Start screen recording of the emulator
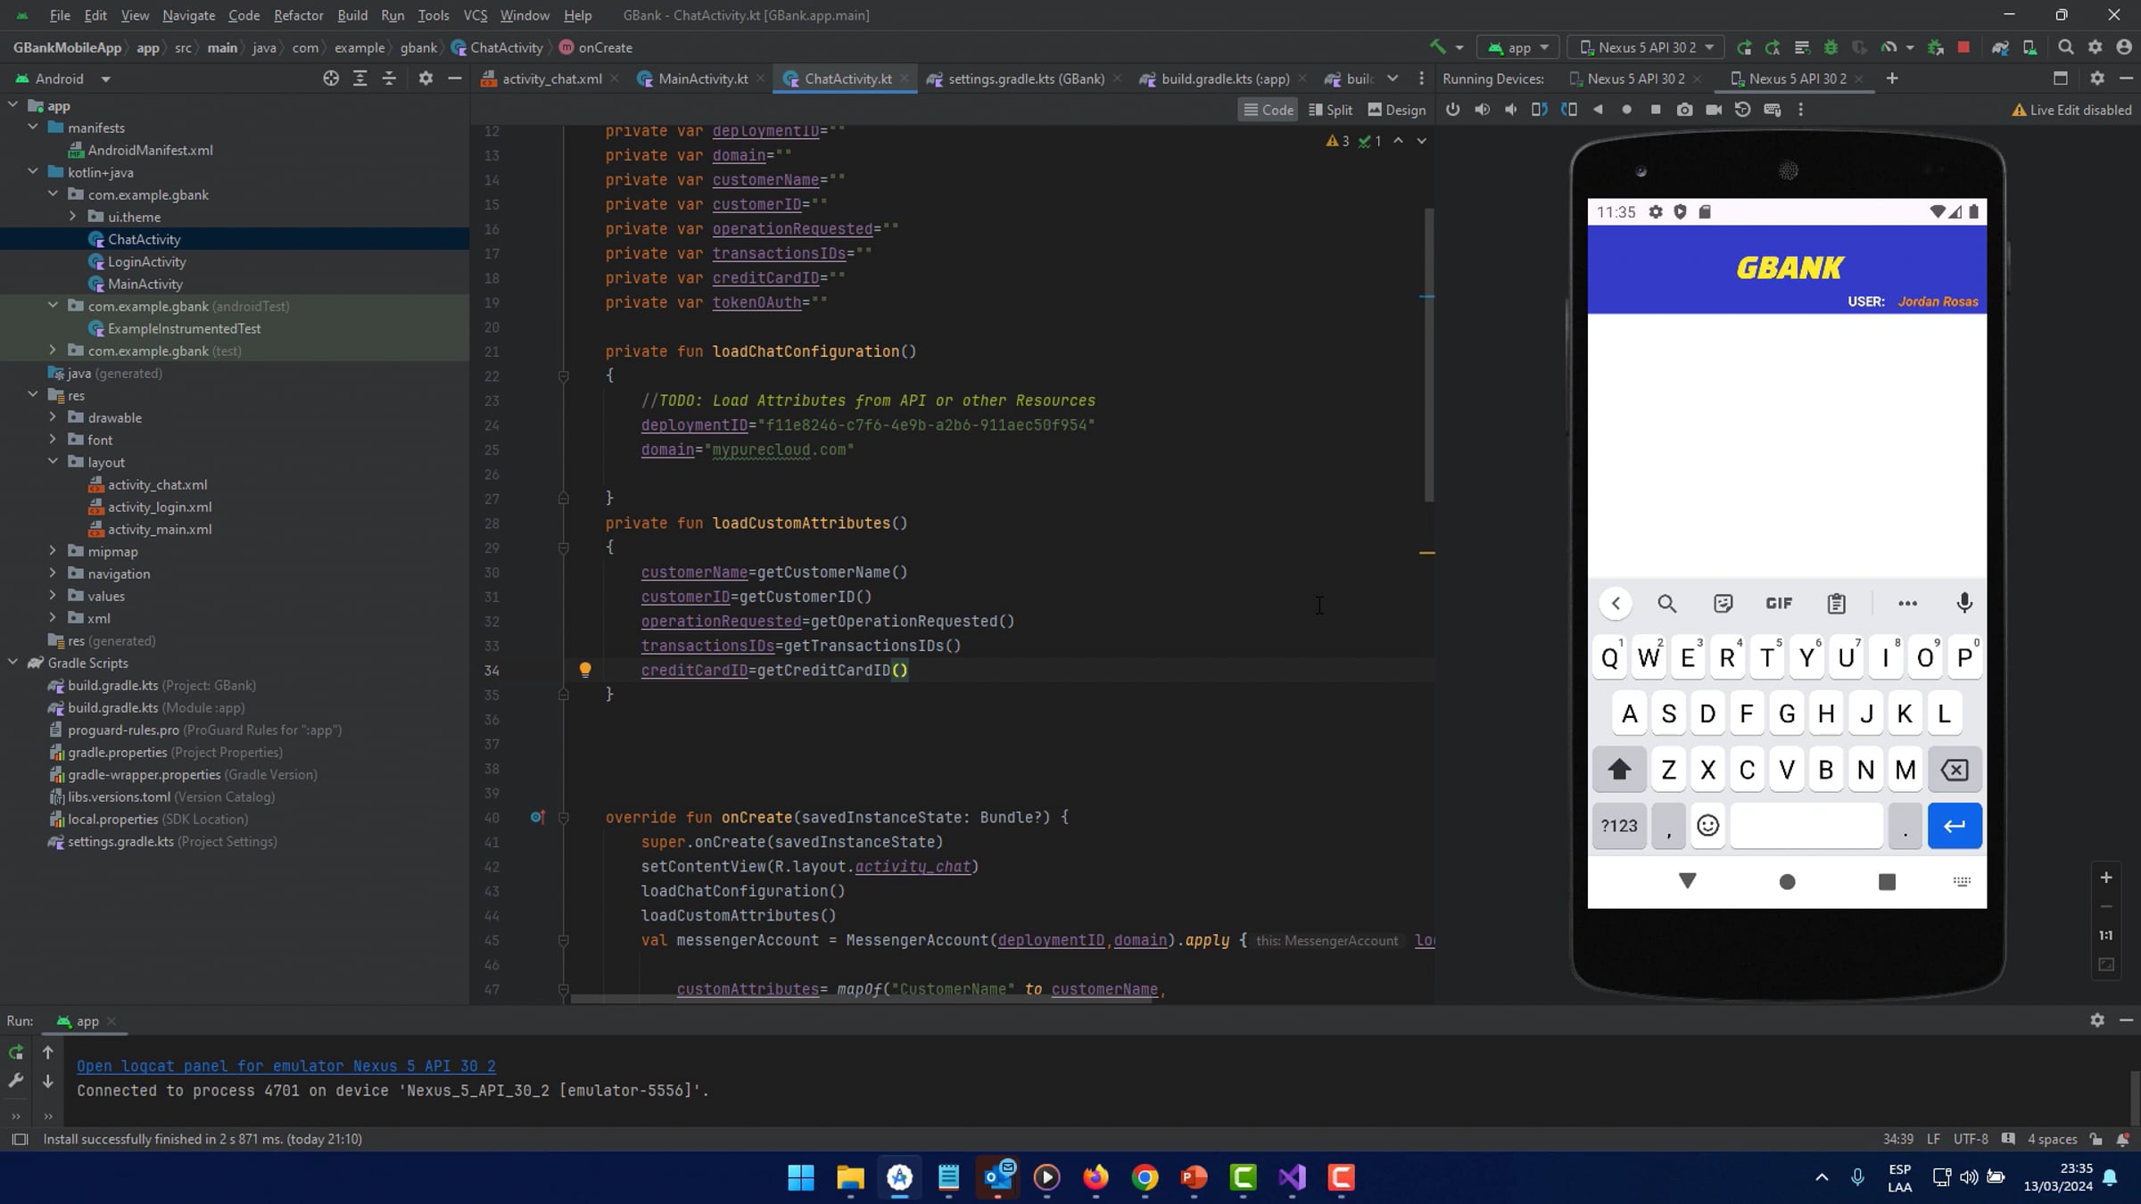 coord(1714,109)
